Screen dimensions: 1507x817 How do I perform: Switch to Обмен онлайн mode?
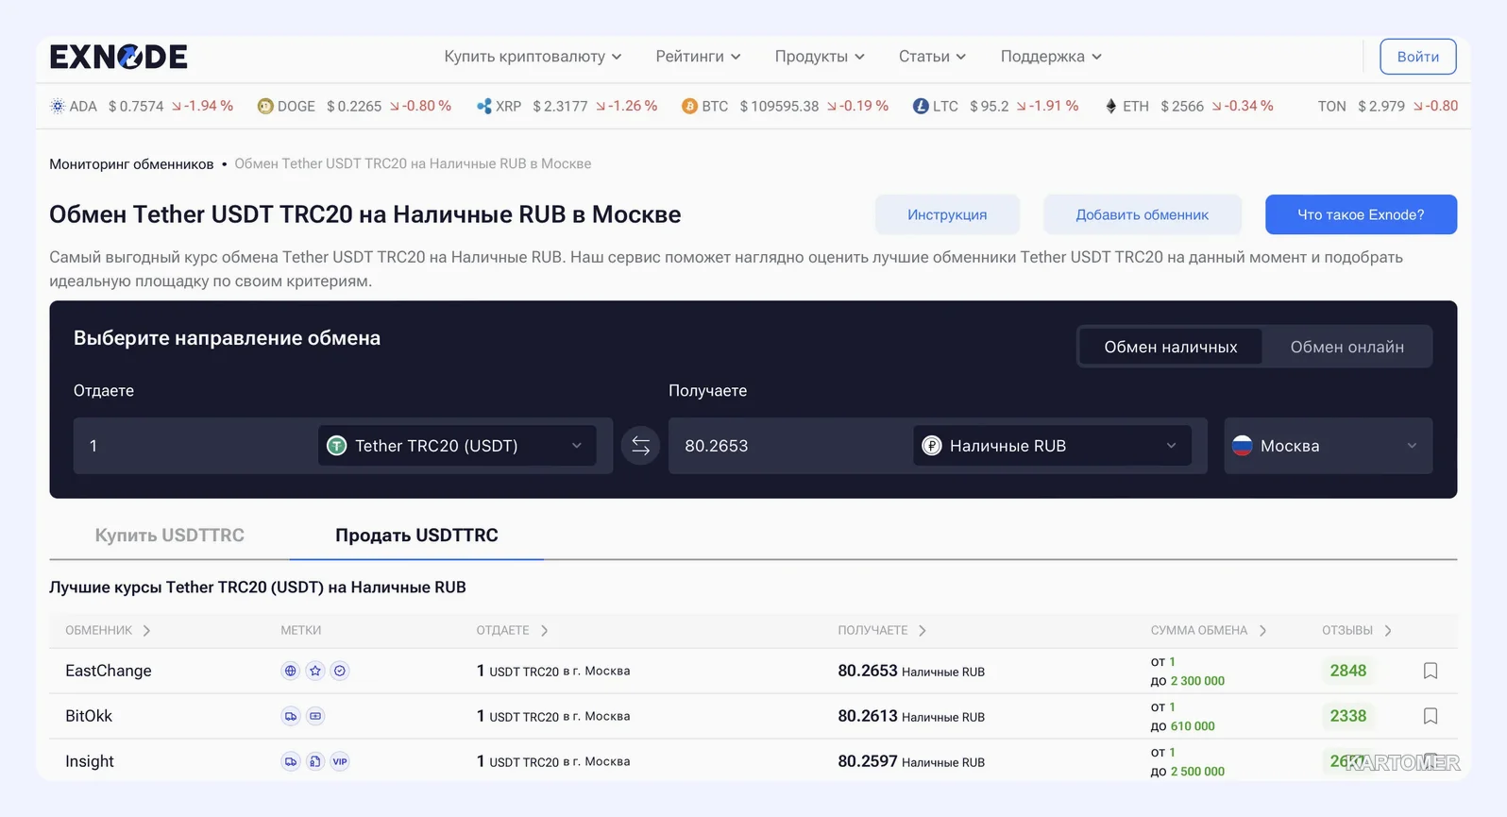[1347, 347]
